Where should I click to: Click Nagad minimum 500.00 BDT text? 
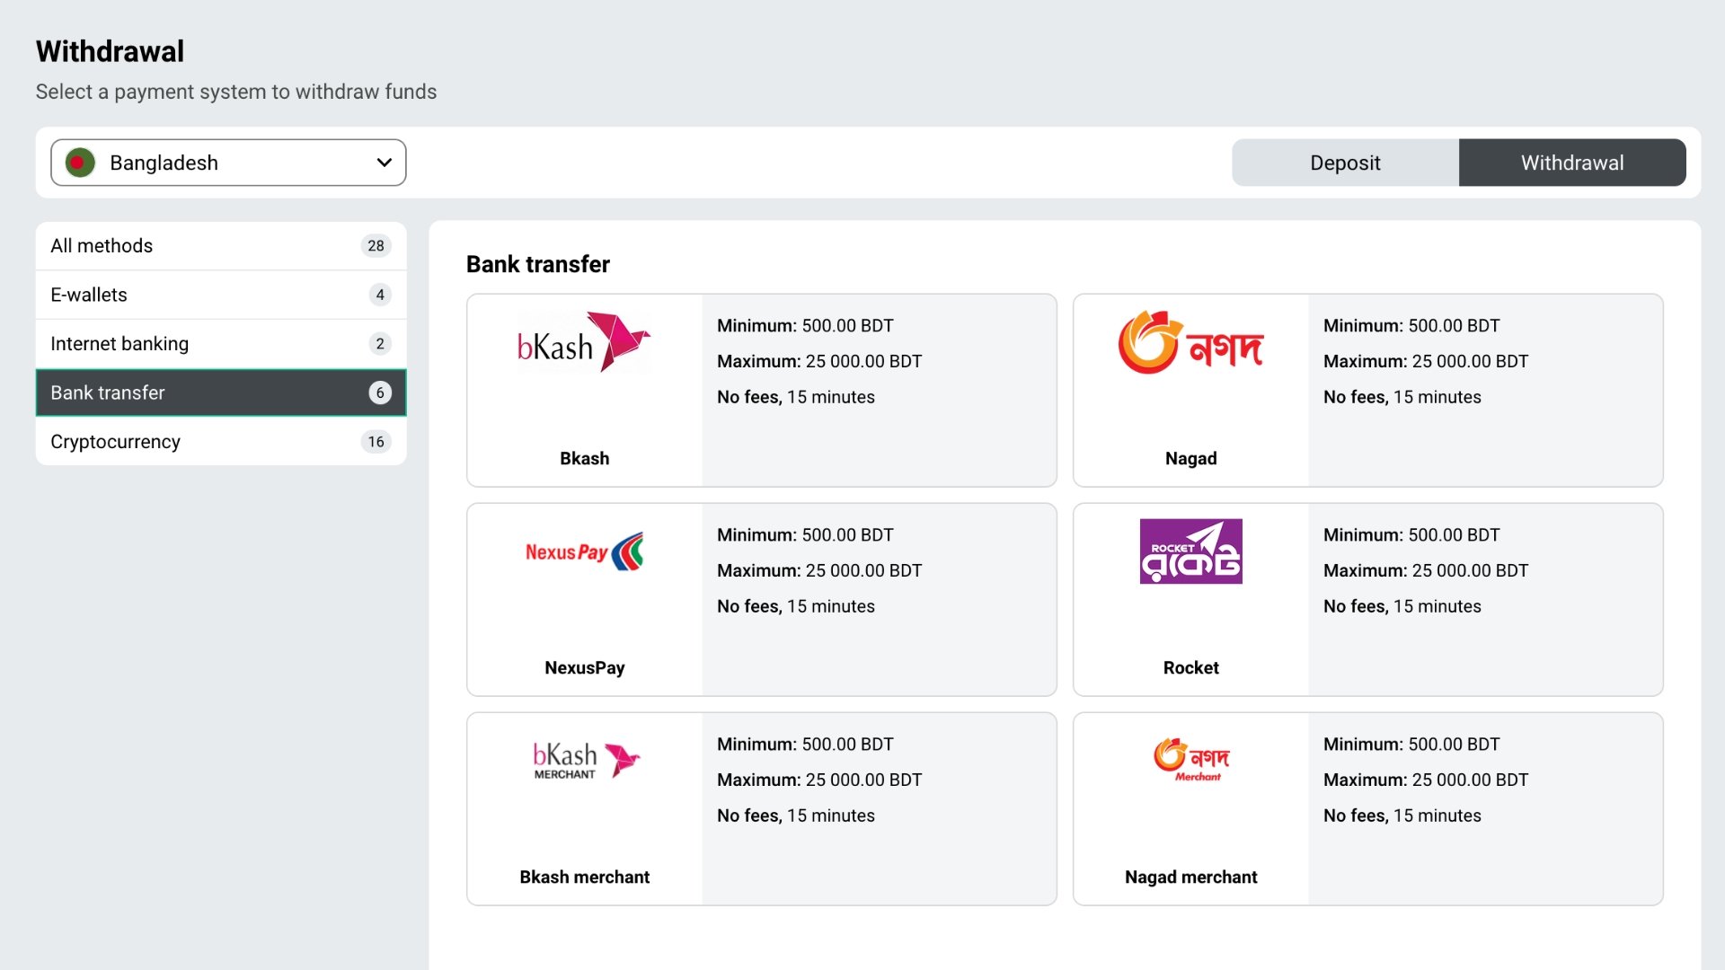[x=1411, y=326]
